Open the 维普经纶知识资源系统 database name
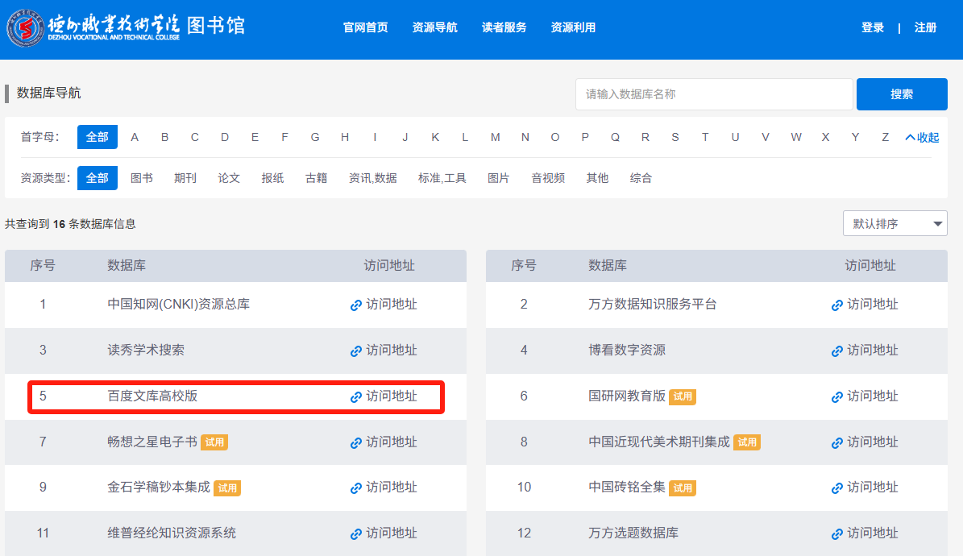The height and width of the screenshot is (556, 963). 172,533
